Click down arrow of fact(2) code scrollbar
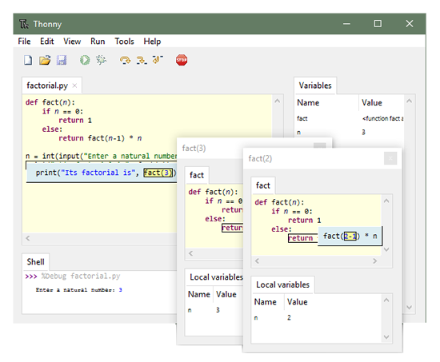 tap(386, 249)
